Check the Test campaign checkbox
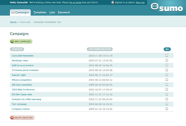 pyautogui.click(x=167, y=104)
